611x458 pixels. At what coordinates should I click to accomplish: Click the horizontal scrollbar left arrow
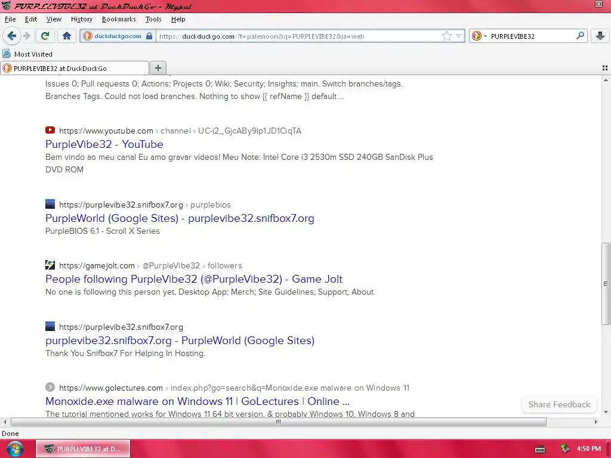(5, 422)
